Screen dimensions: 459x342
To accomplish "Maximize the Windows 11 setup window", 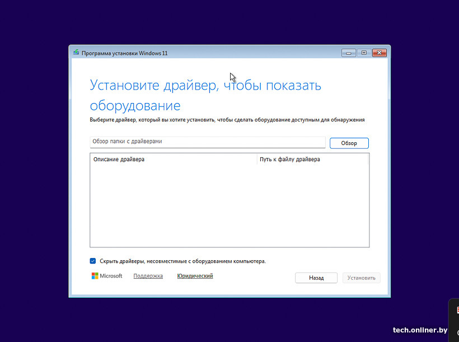I will point(364,53).
